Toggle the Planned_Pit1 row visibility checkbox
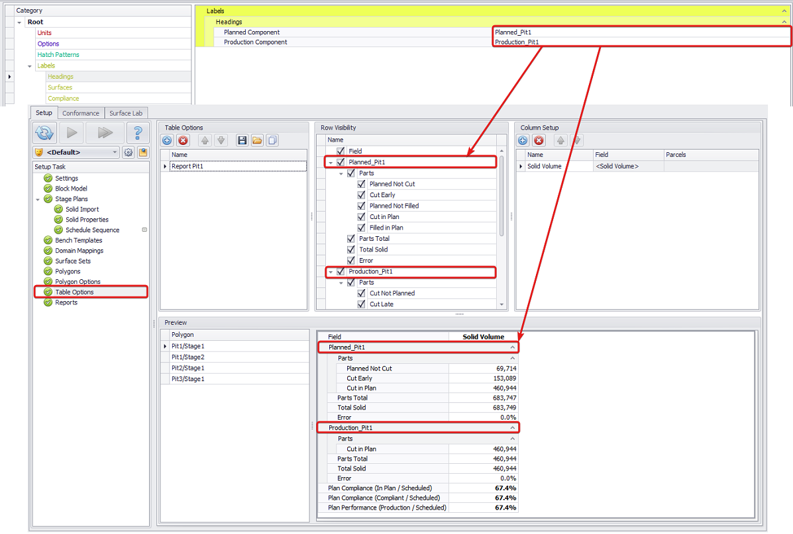 click(x=341, y=162)
